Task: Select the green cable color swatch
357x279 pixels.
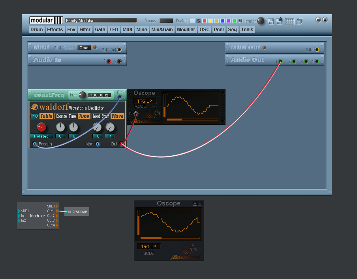Action: pyautogui.click(x=234, y=21)
